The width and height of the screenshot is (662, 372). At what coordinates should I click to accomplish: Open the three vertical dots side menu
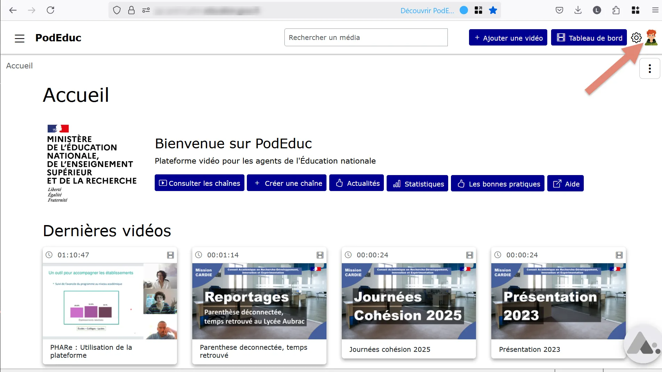click(649, 68)
